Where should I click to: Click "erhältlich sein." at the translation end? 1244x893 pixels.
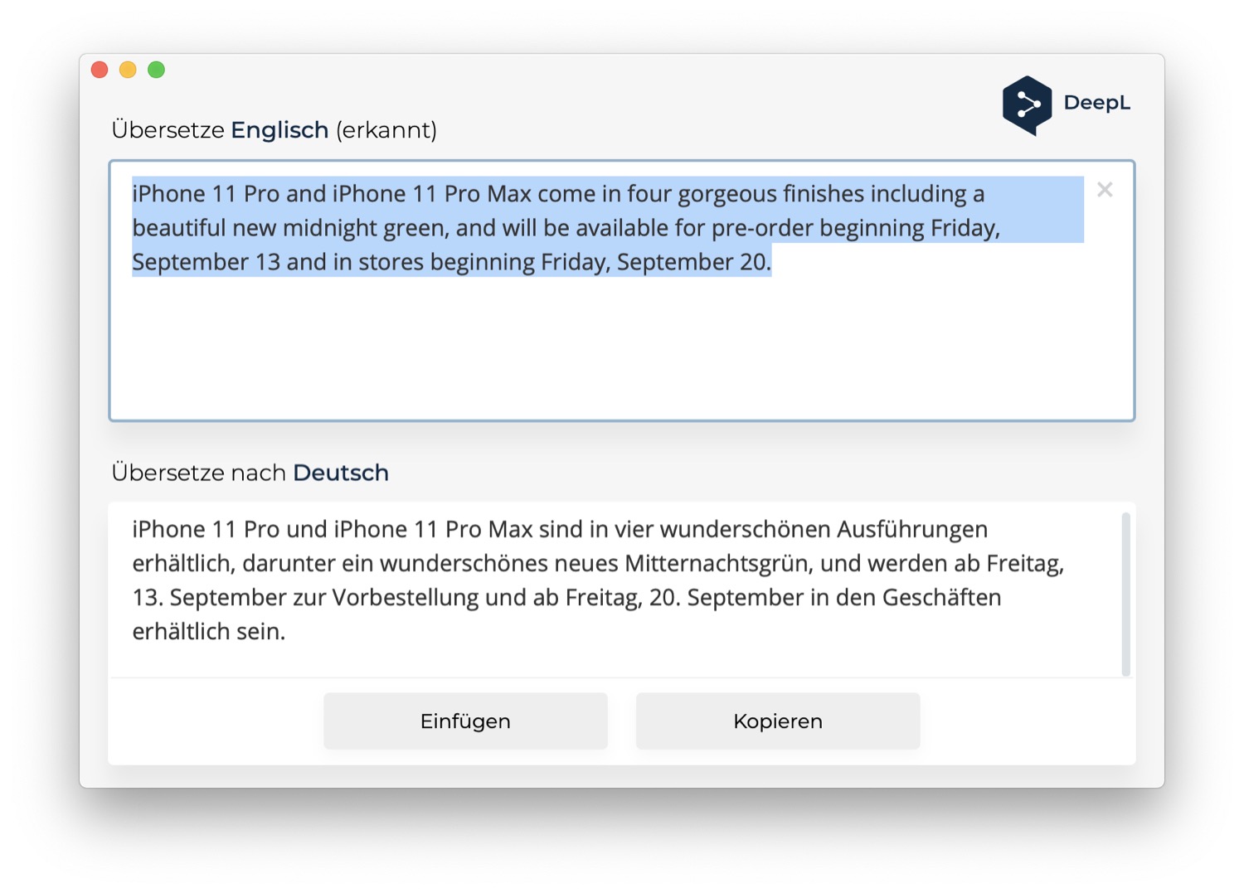pyautogui.click(x=209, y=632)
